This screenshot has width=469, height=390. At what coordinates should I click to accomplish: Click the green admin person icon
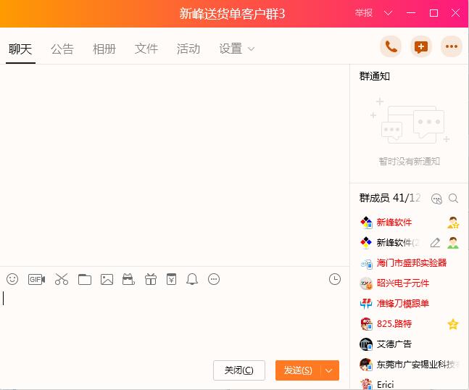pos(453,243)
